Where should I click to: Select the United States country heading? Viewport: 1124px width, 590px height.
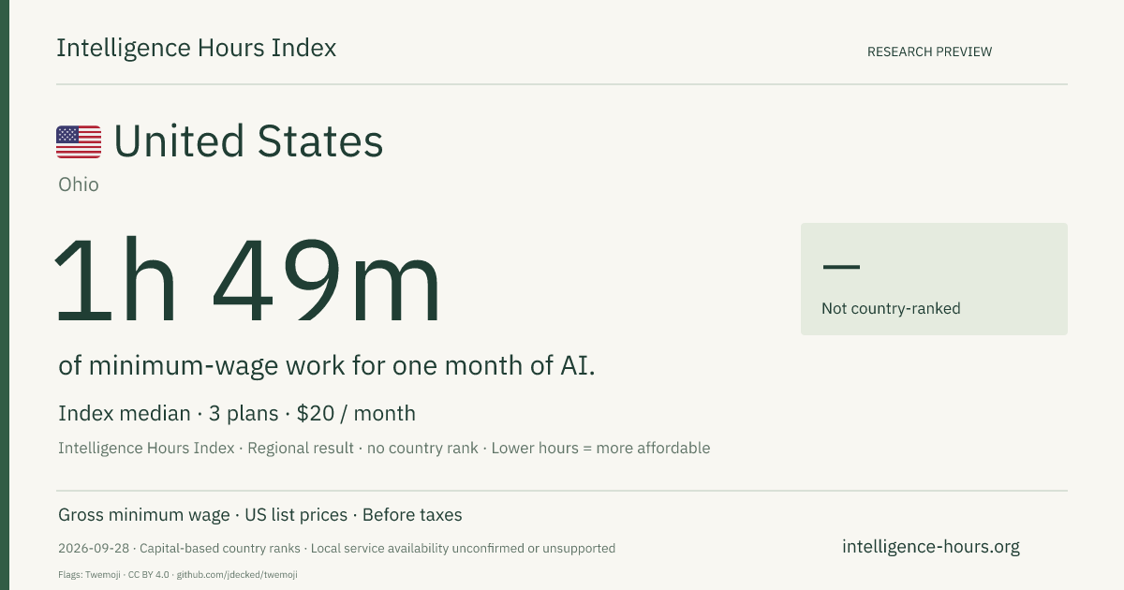pyautogui.click(x=248, y=141)
